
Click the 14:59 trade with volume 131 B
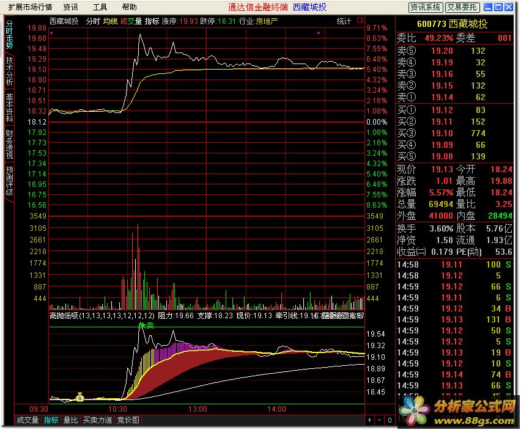coord(454,319)
